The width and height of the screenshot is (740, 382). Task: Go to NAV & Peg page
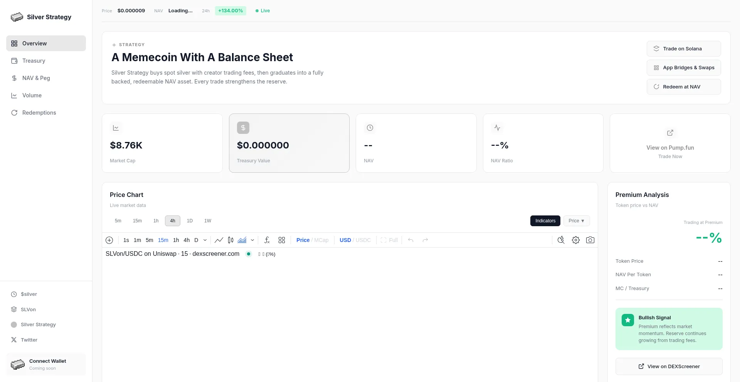[x=36, y=78]
